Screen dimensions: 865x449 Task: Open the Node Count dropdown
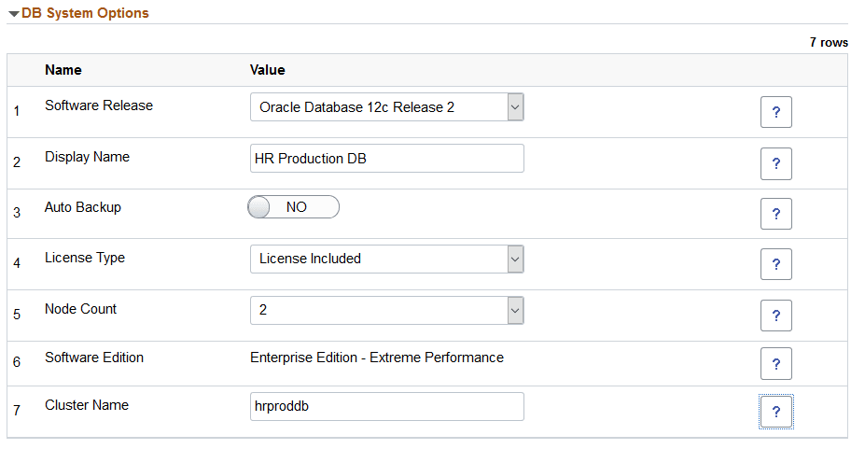(386, 309)
